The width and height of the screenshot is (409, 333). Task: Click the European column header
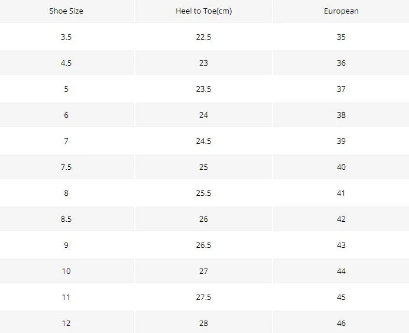(x=341, y=11)
